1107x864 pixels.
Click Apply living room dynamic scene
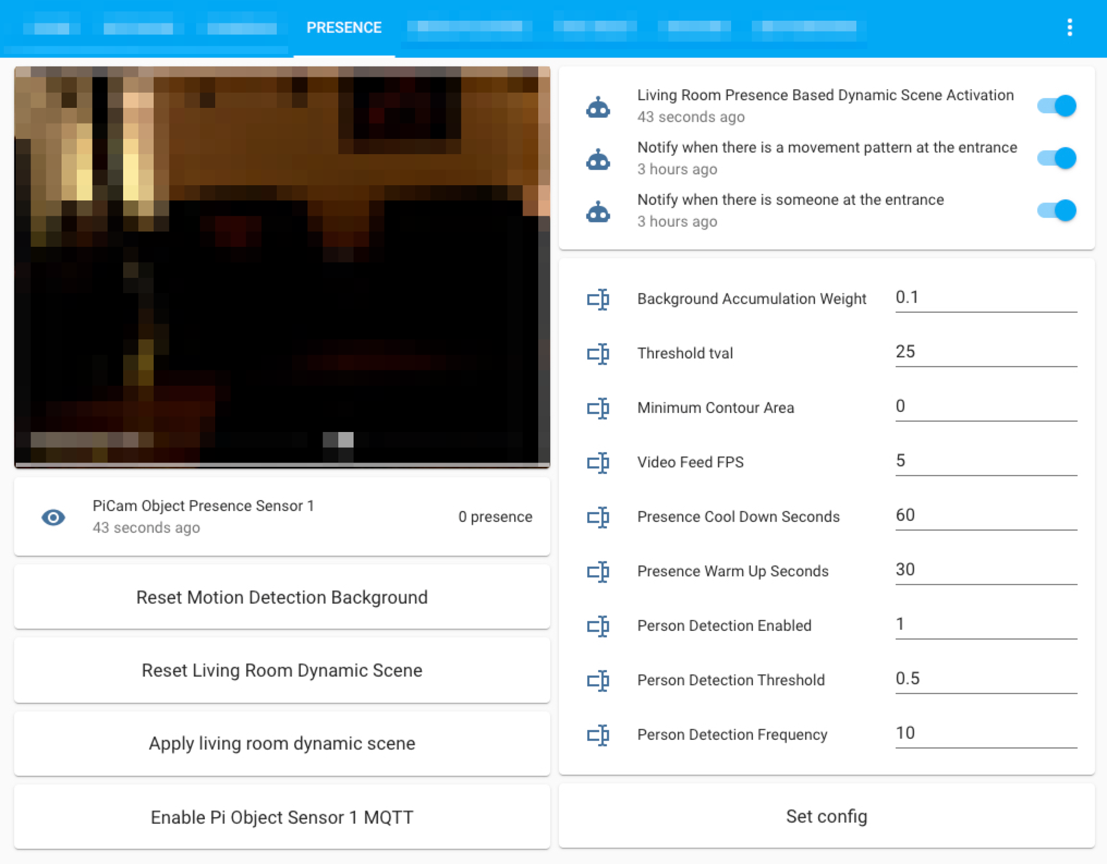282,744
